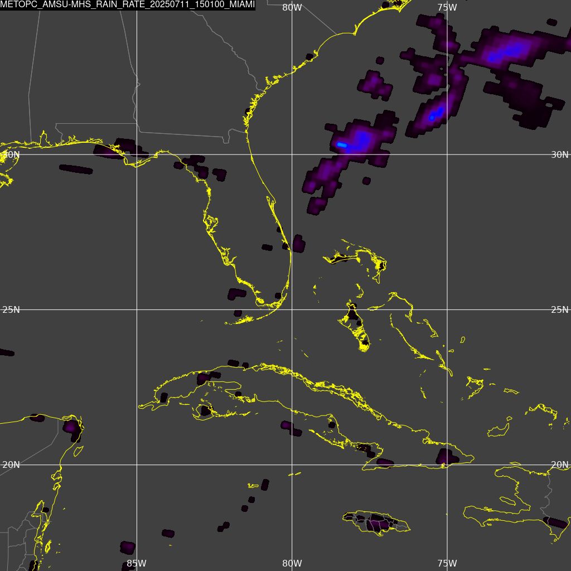The height and width of the screenshot is (571, 571).
Task: Click the right "25N" latitude label
Action: [x=560, y=309]
